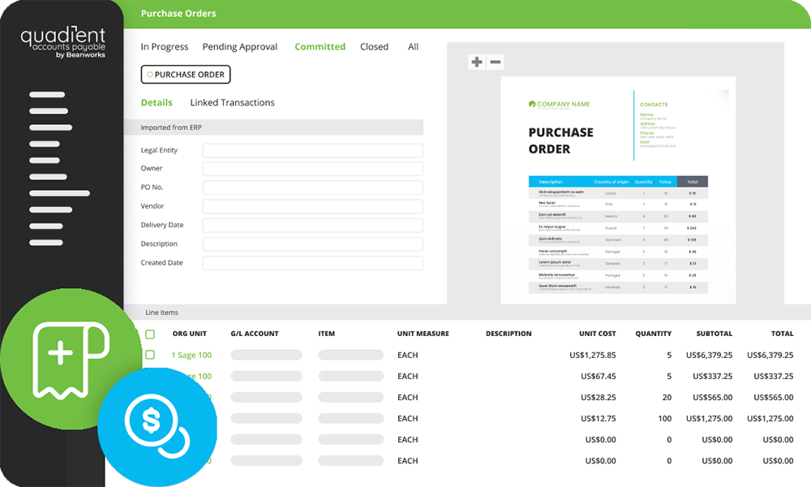
Task: Open the first Sage 100 org unit link
Action: coord(191,356)
